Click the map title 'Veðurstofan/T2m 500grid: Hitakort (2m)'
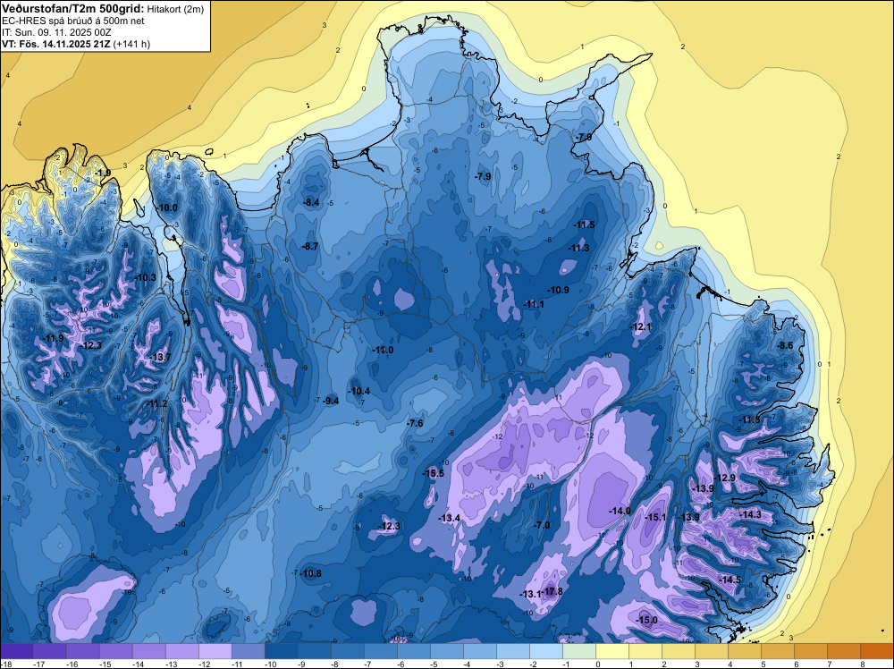 click(103, 9)
